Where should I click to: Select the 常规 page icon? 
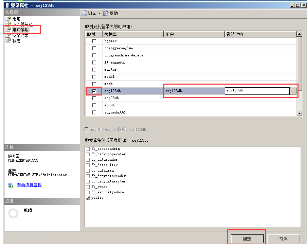click(x=8, y=19)
